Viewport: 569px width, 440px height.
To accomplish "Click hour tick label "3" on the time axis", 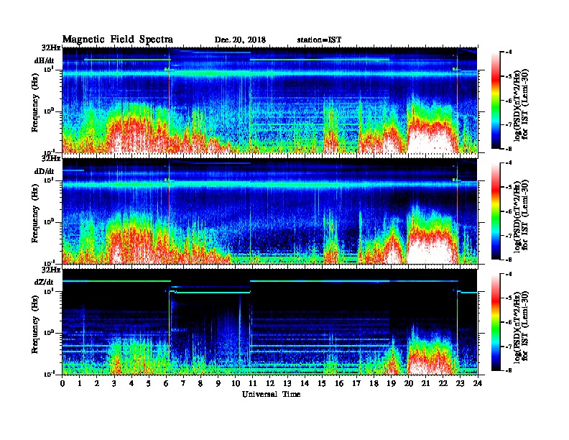I will [x=114, y=383].
